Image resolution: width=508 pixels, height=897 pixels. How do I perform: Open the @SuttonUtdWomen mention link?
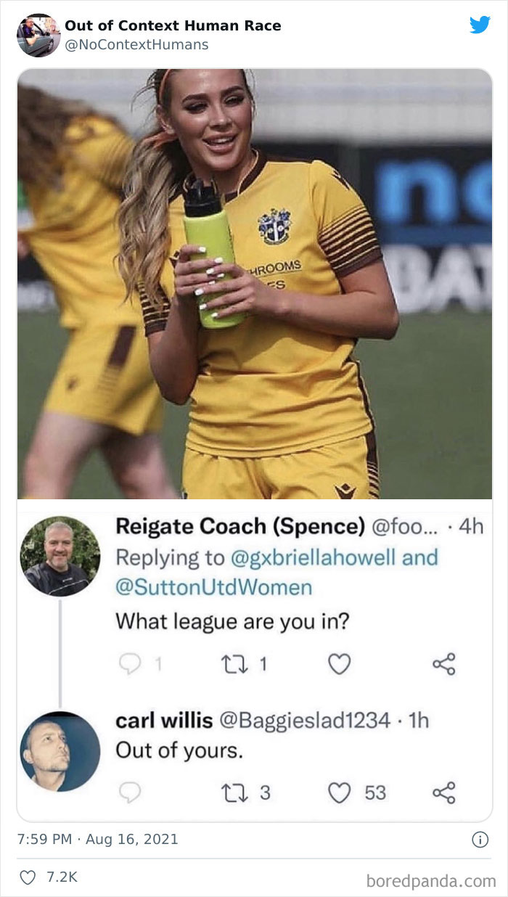coord(214,586)
